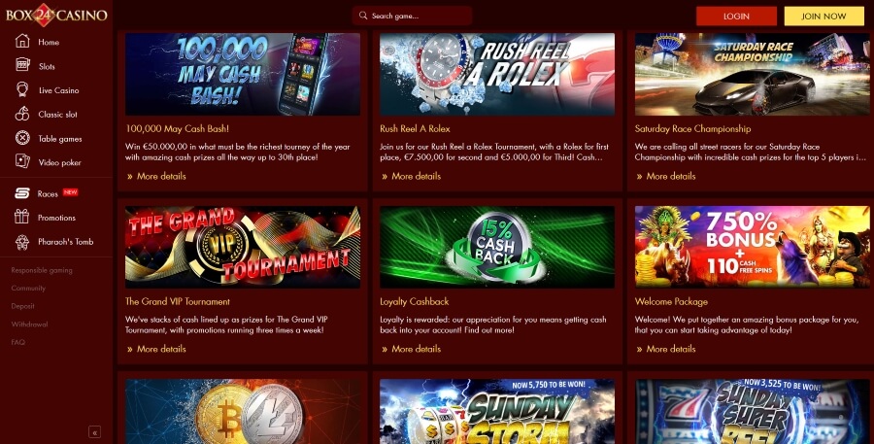Click the yellow JOIN NOW button
The width and height of the screenshot is (874, 444).
[824, 17]
